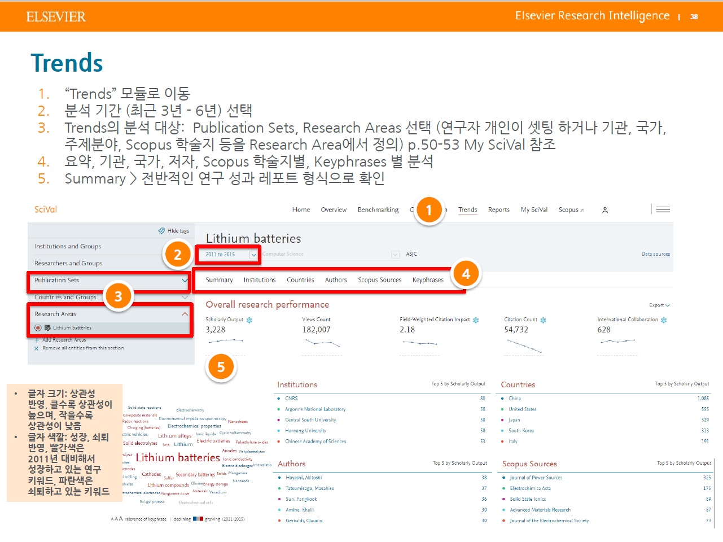723x542 pixels.
Task: Switch to the Summary tab
Action: click(219, 280)
